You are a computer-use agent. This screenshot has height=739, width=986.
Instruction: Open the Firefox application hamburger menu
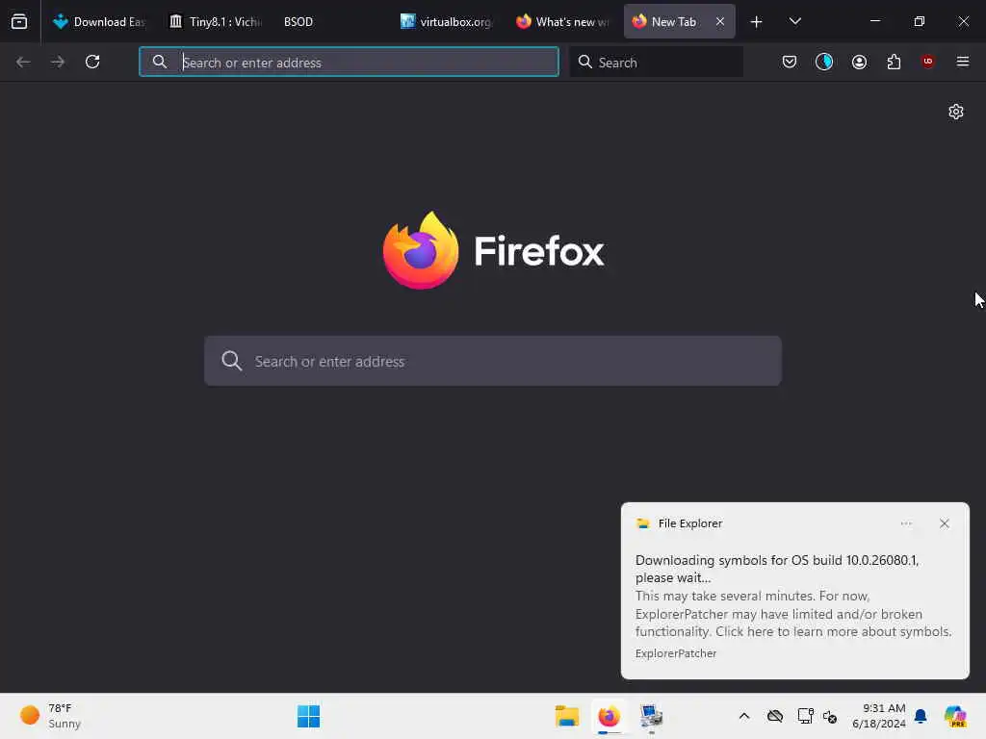962,62
